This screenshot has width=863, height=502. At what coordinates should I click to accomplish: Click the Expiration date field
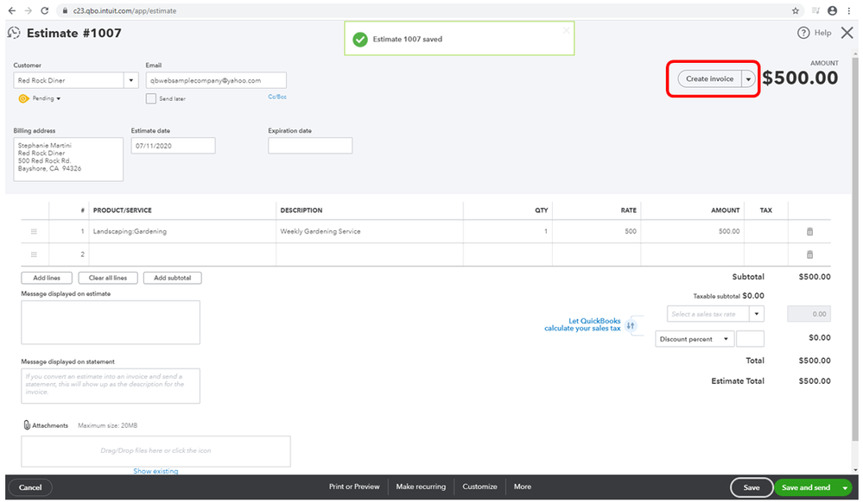310,146
